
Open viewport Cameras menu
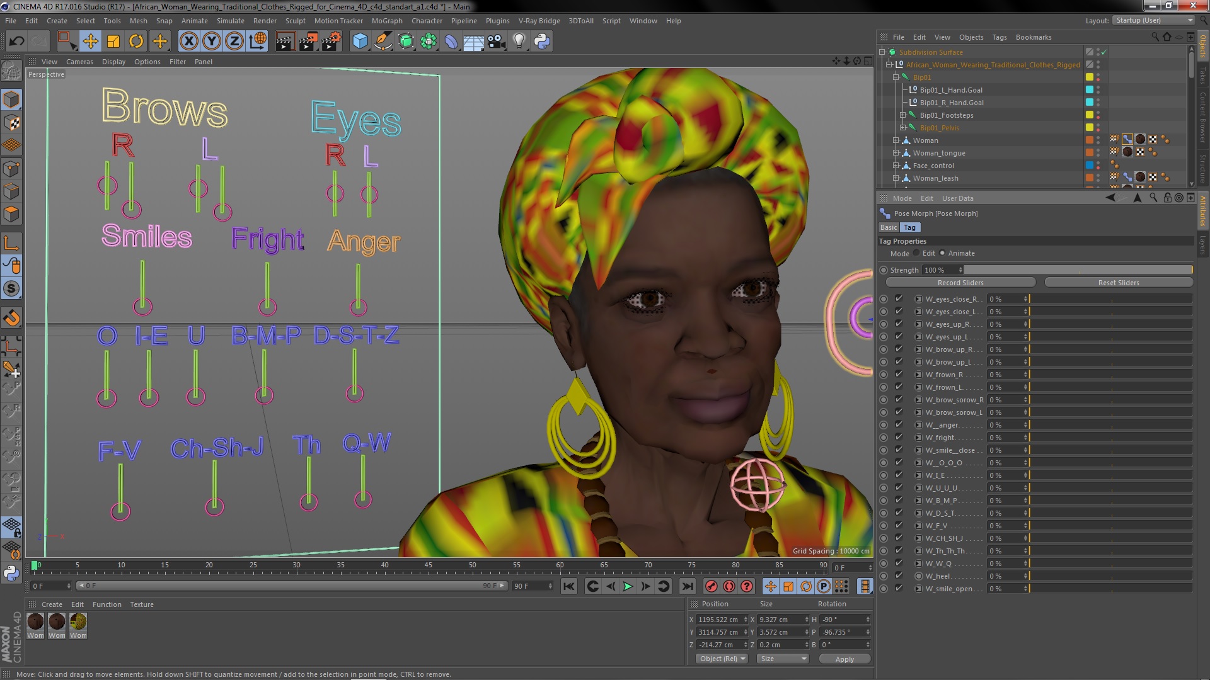[79, 62]
